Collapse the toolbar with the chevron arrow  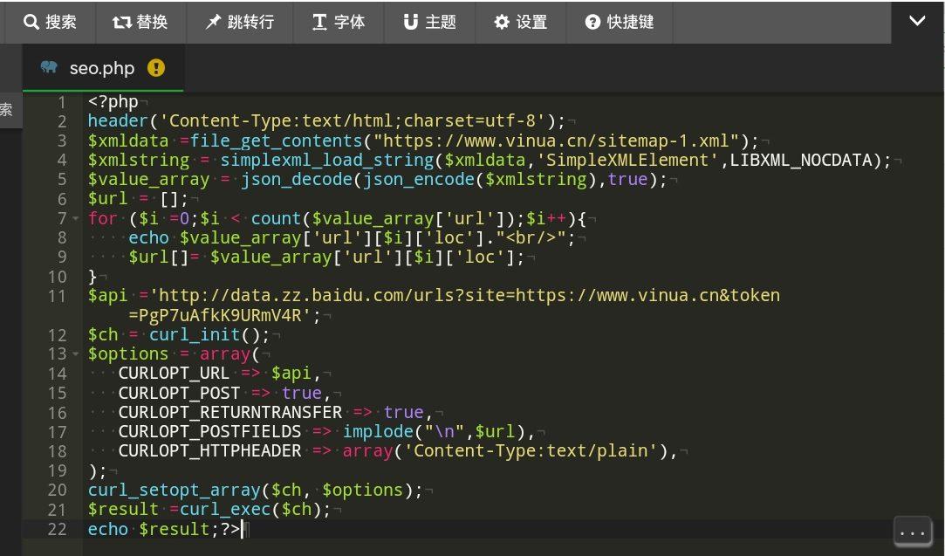point(917,21)
